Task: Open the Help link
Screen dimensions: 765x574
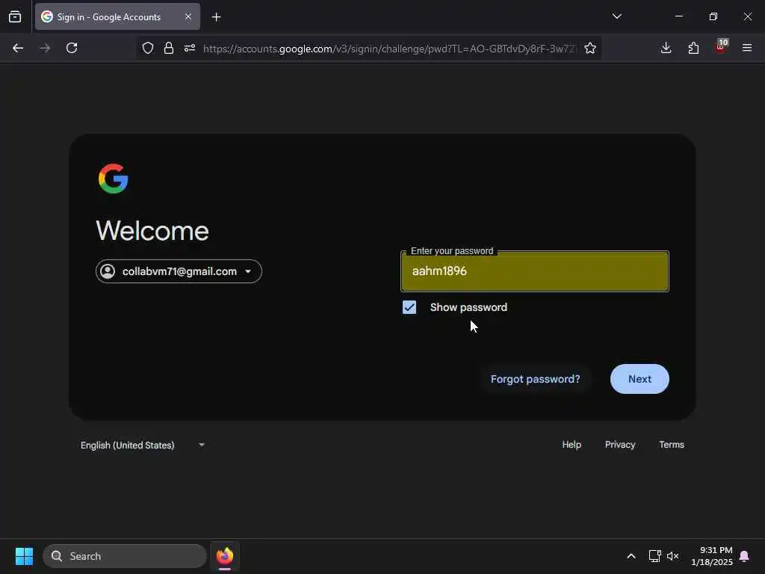Action: click(x=572, y=445)
